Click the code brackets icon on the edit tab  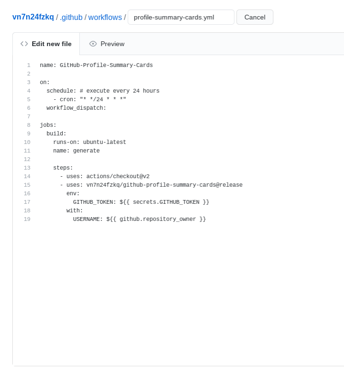(x=24, y=44)
